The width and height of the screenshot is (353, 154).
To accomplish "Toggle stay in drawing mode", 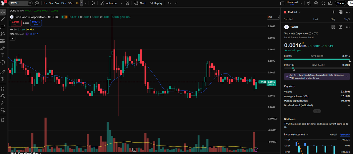I will pos(3,96).
